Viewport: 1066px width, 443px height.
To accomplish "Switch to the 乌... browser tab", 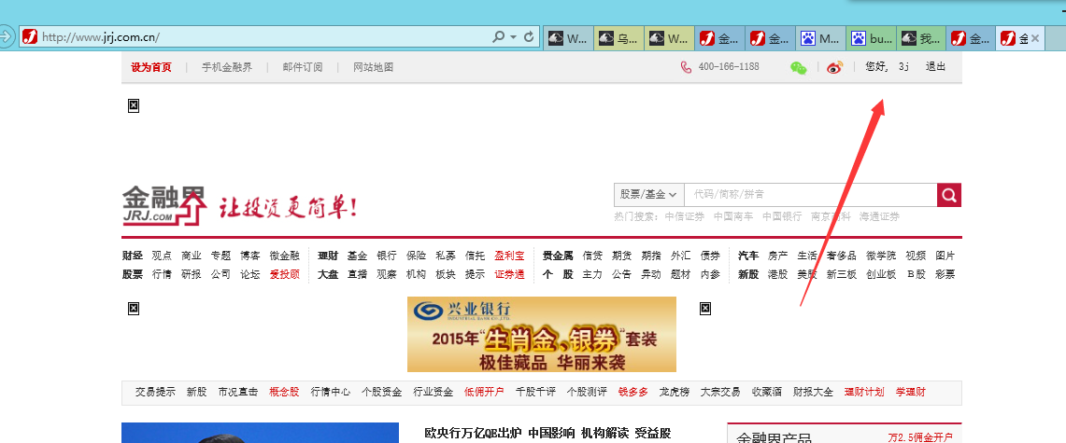I will pyautogui.click(x=618, y=38).
